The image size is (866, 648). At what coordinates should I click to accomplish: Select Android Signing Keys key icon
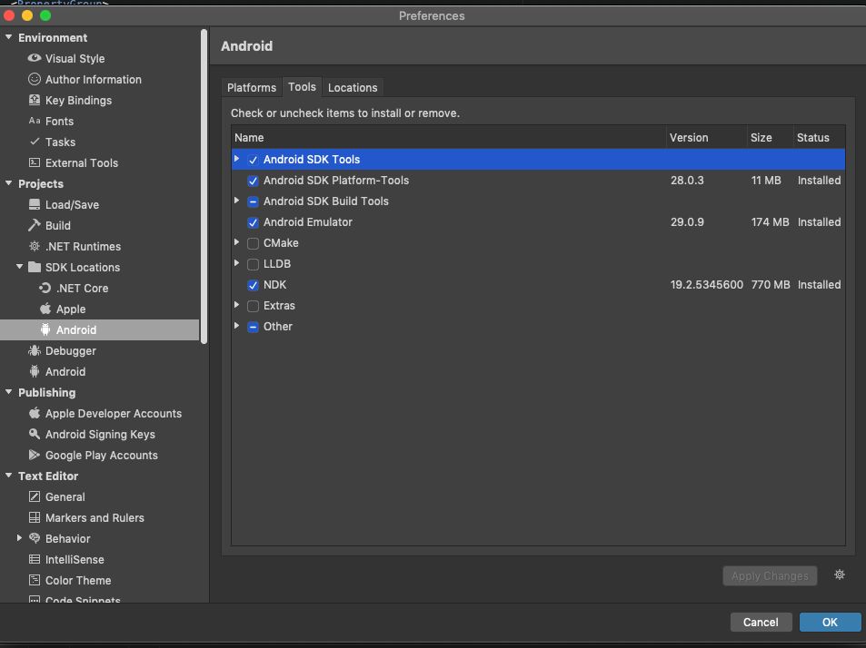pyautogui.click(x=35, y=434)
